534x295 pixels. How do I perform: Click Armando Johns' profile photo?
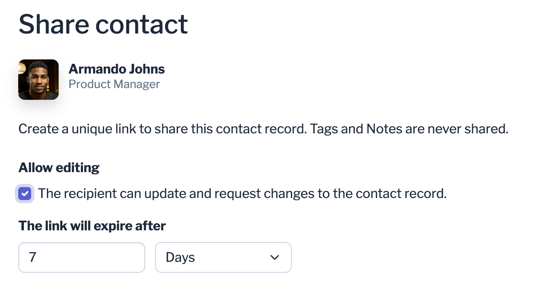point(38,80)
